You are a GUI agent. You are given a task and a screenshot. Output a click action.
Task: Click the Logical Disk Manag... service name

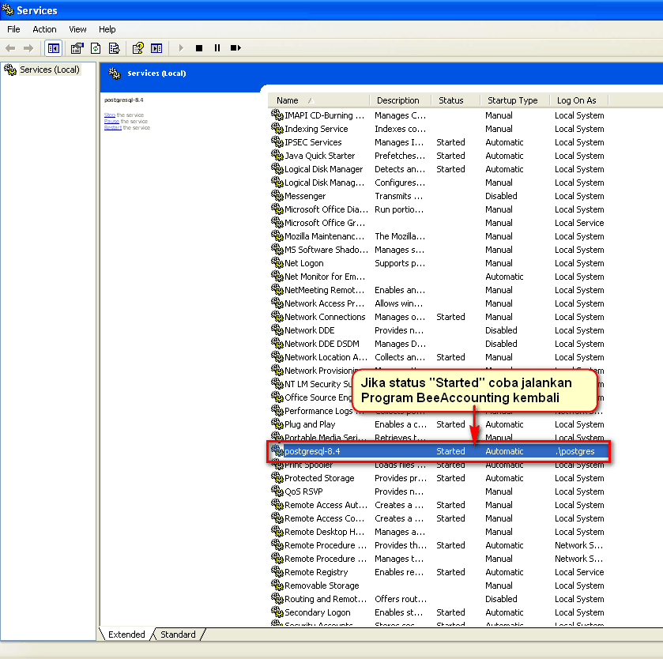[324, 183]
